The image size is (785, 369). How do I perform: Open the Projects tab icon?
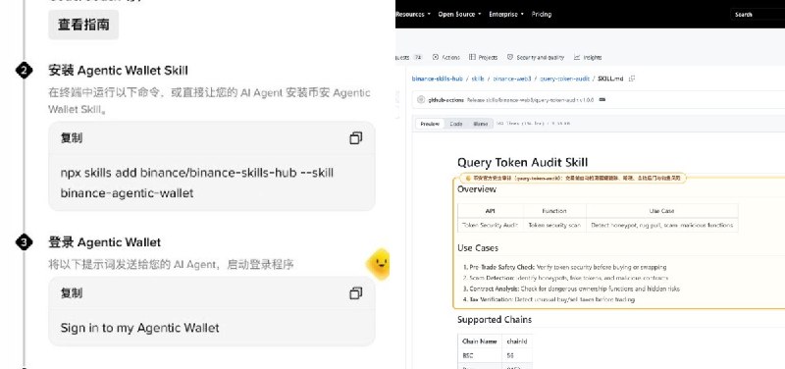472,57
